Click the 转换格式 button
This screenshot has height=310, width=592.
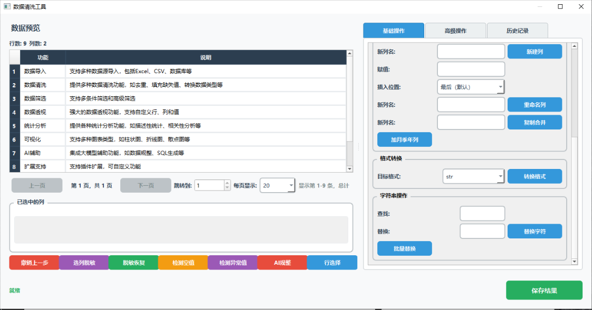(x=534, y=176)
